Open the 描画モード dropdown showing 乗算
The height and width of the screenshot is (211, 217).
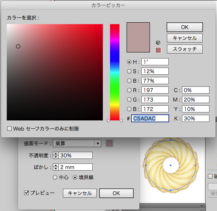pyautogui.click(x=77, y=143)
